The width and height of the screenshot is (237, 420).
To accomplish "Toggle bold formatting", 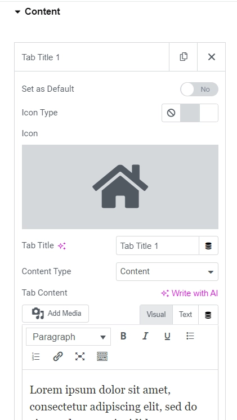I will point(123,336).
